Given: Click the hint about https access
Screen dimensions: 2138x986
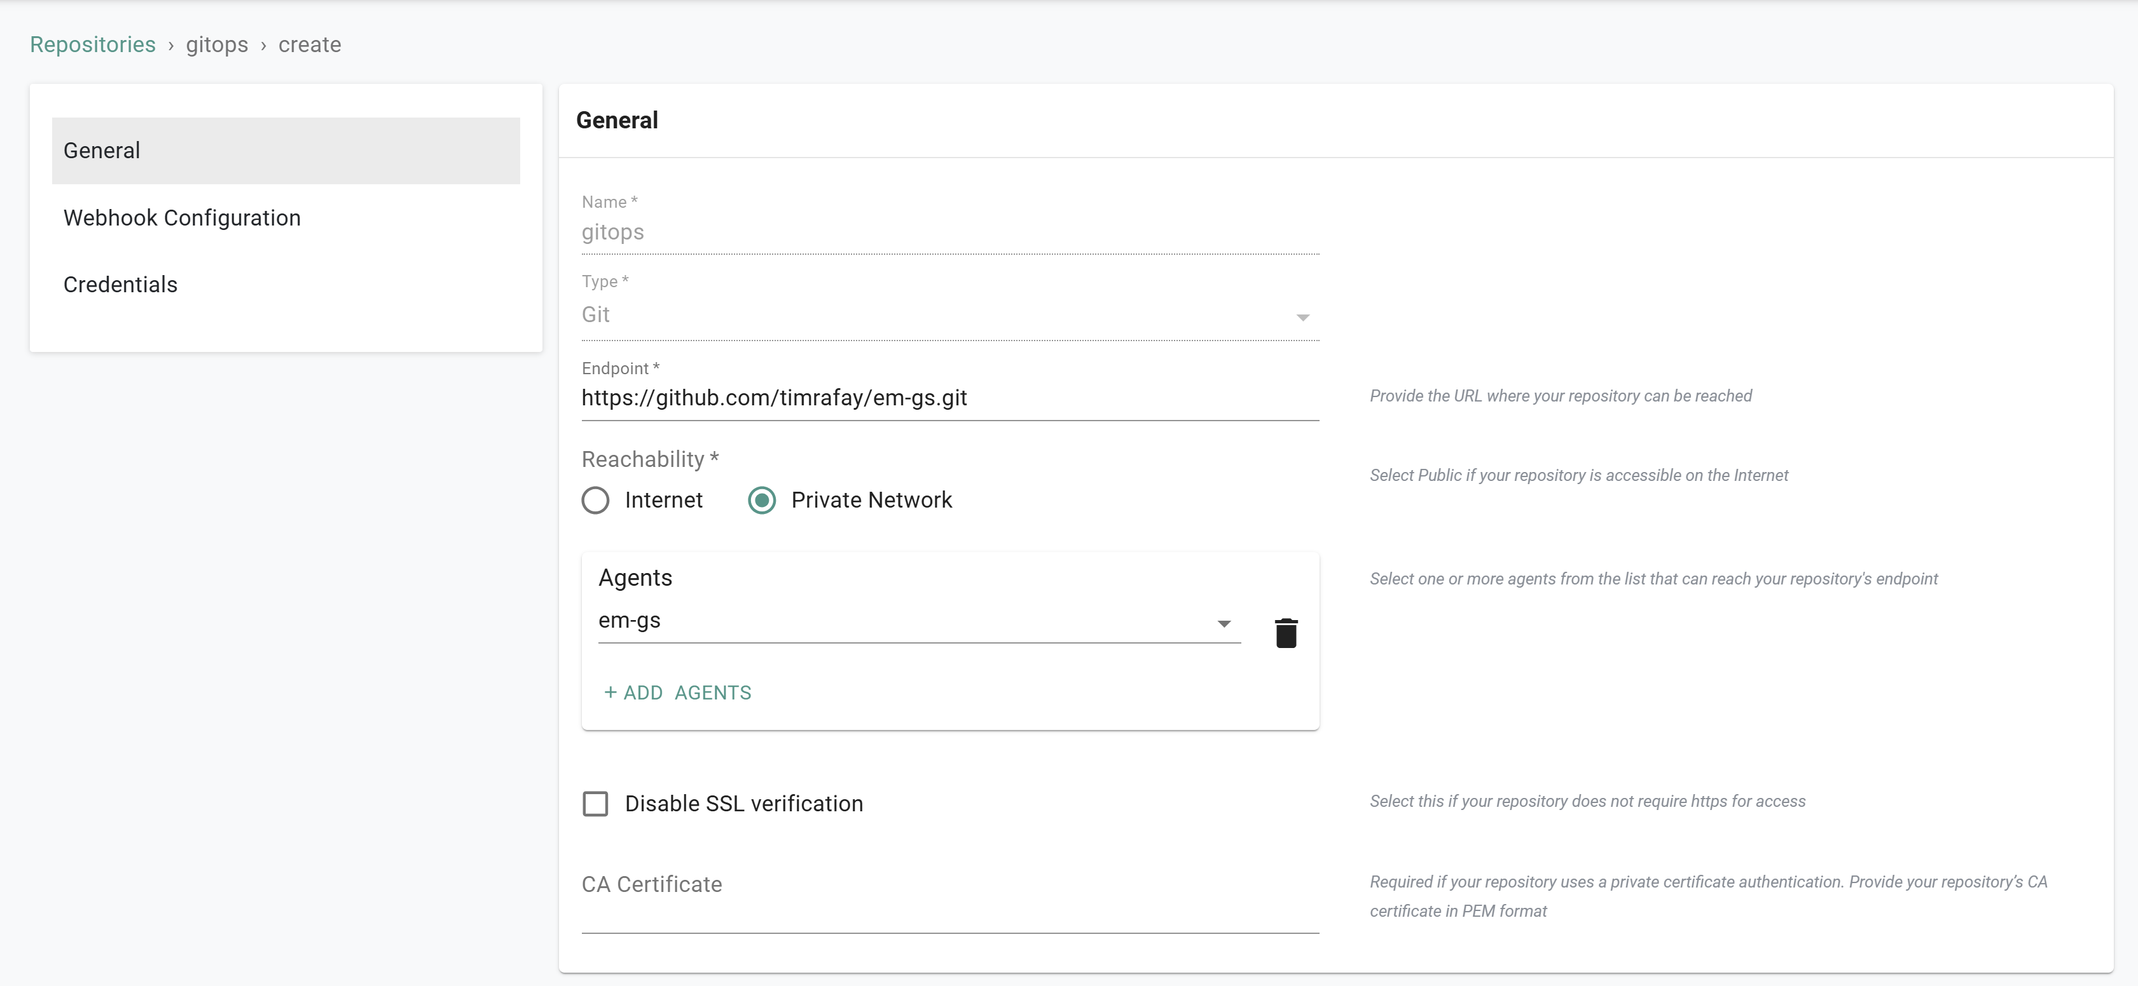Looking at the screenshot, I should (x=1587, y=801).
